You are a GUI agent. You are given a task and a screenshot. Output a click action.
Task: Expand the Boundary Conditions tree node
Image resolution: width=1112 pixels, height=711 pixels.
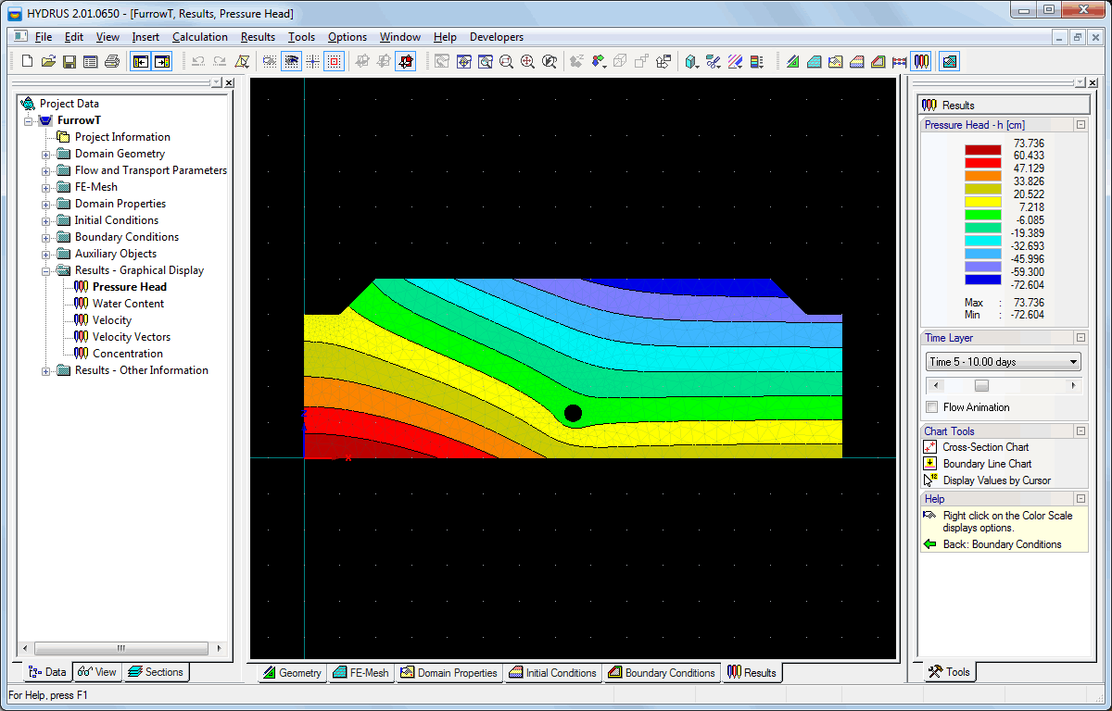46,237
